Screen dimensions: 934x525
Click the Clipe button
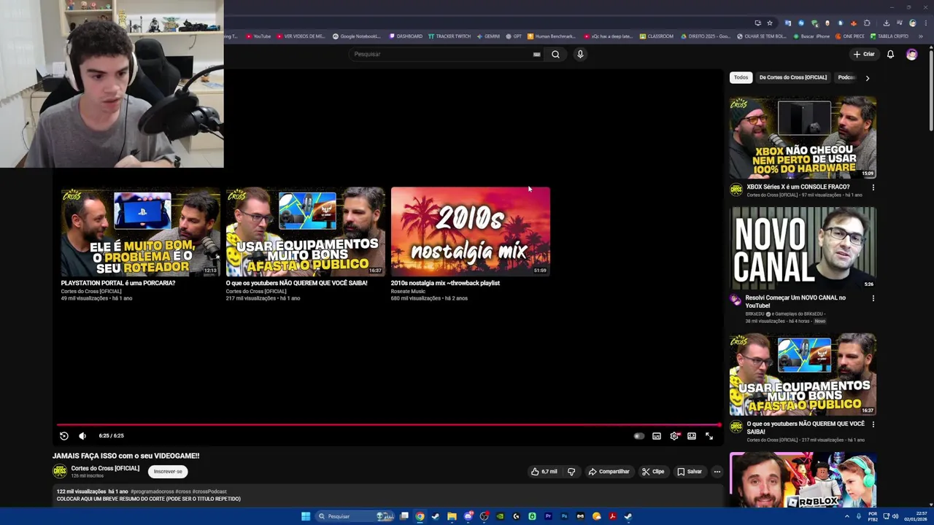tap(653, 472)
